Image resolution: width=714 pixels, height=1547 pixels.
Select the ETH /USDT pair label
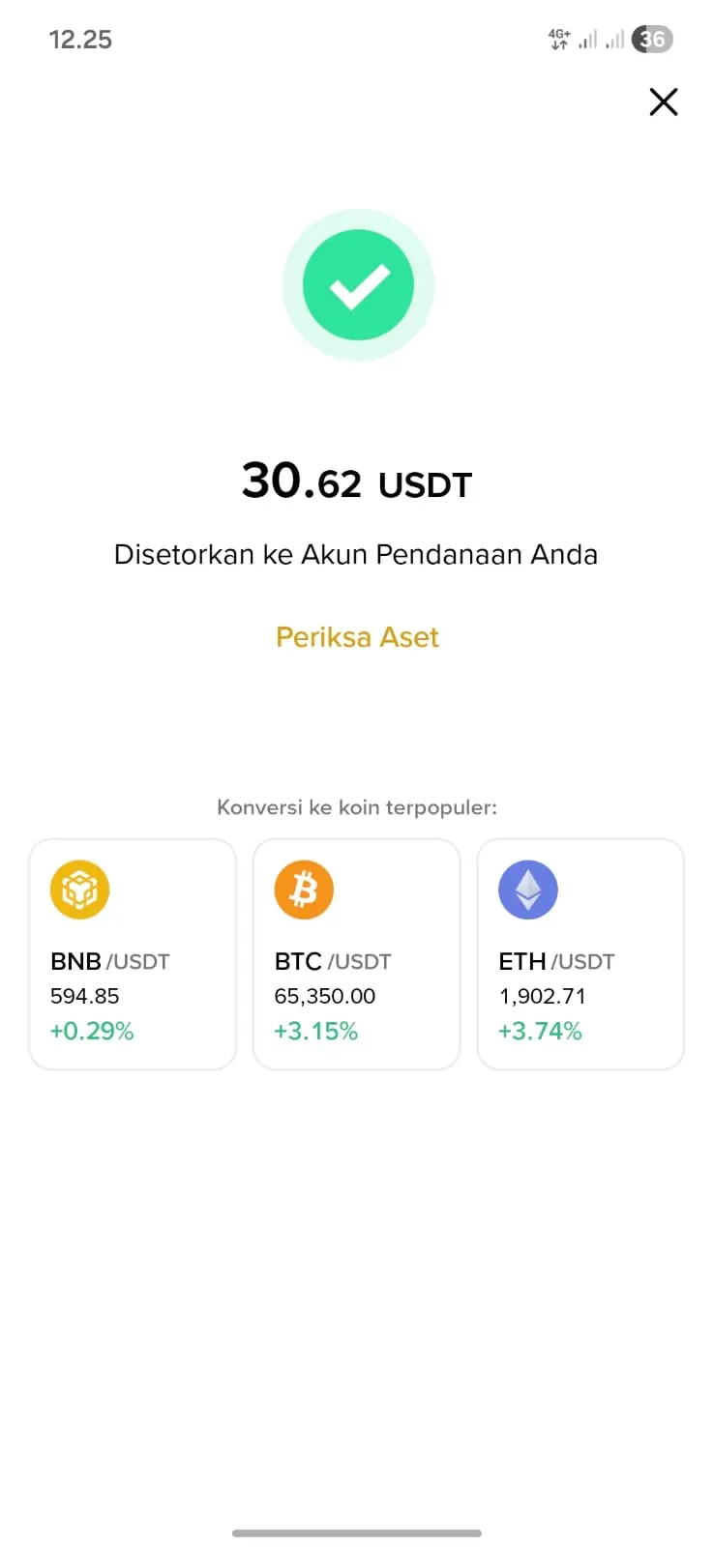(556, 962)
